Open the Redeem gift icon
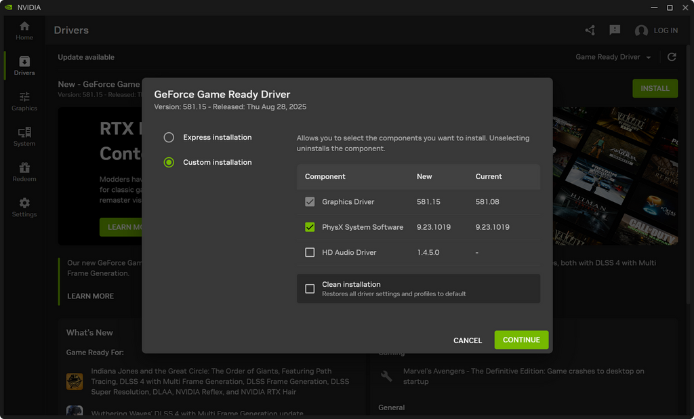This screenshot has width=694, height=419. [24, 172]
